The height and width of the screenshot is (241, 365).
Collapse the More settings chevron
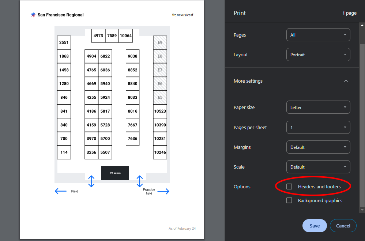coord(346,81)
